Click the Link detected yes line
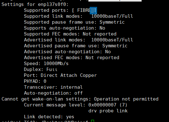Screen dimensions: 169x122 pos(49,117)
